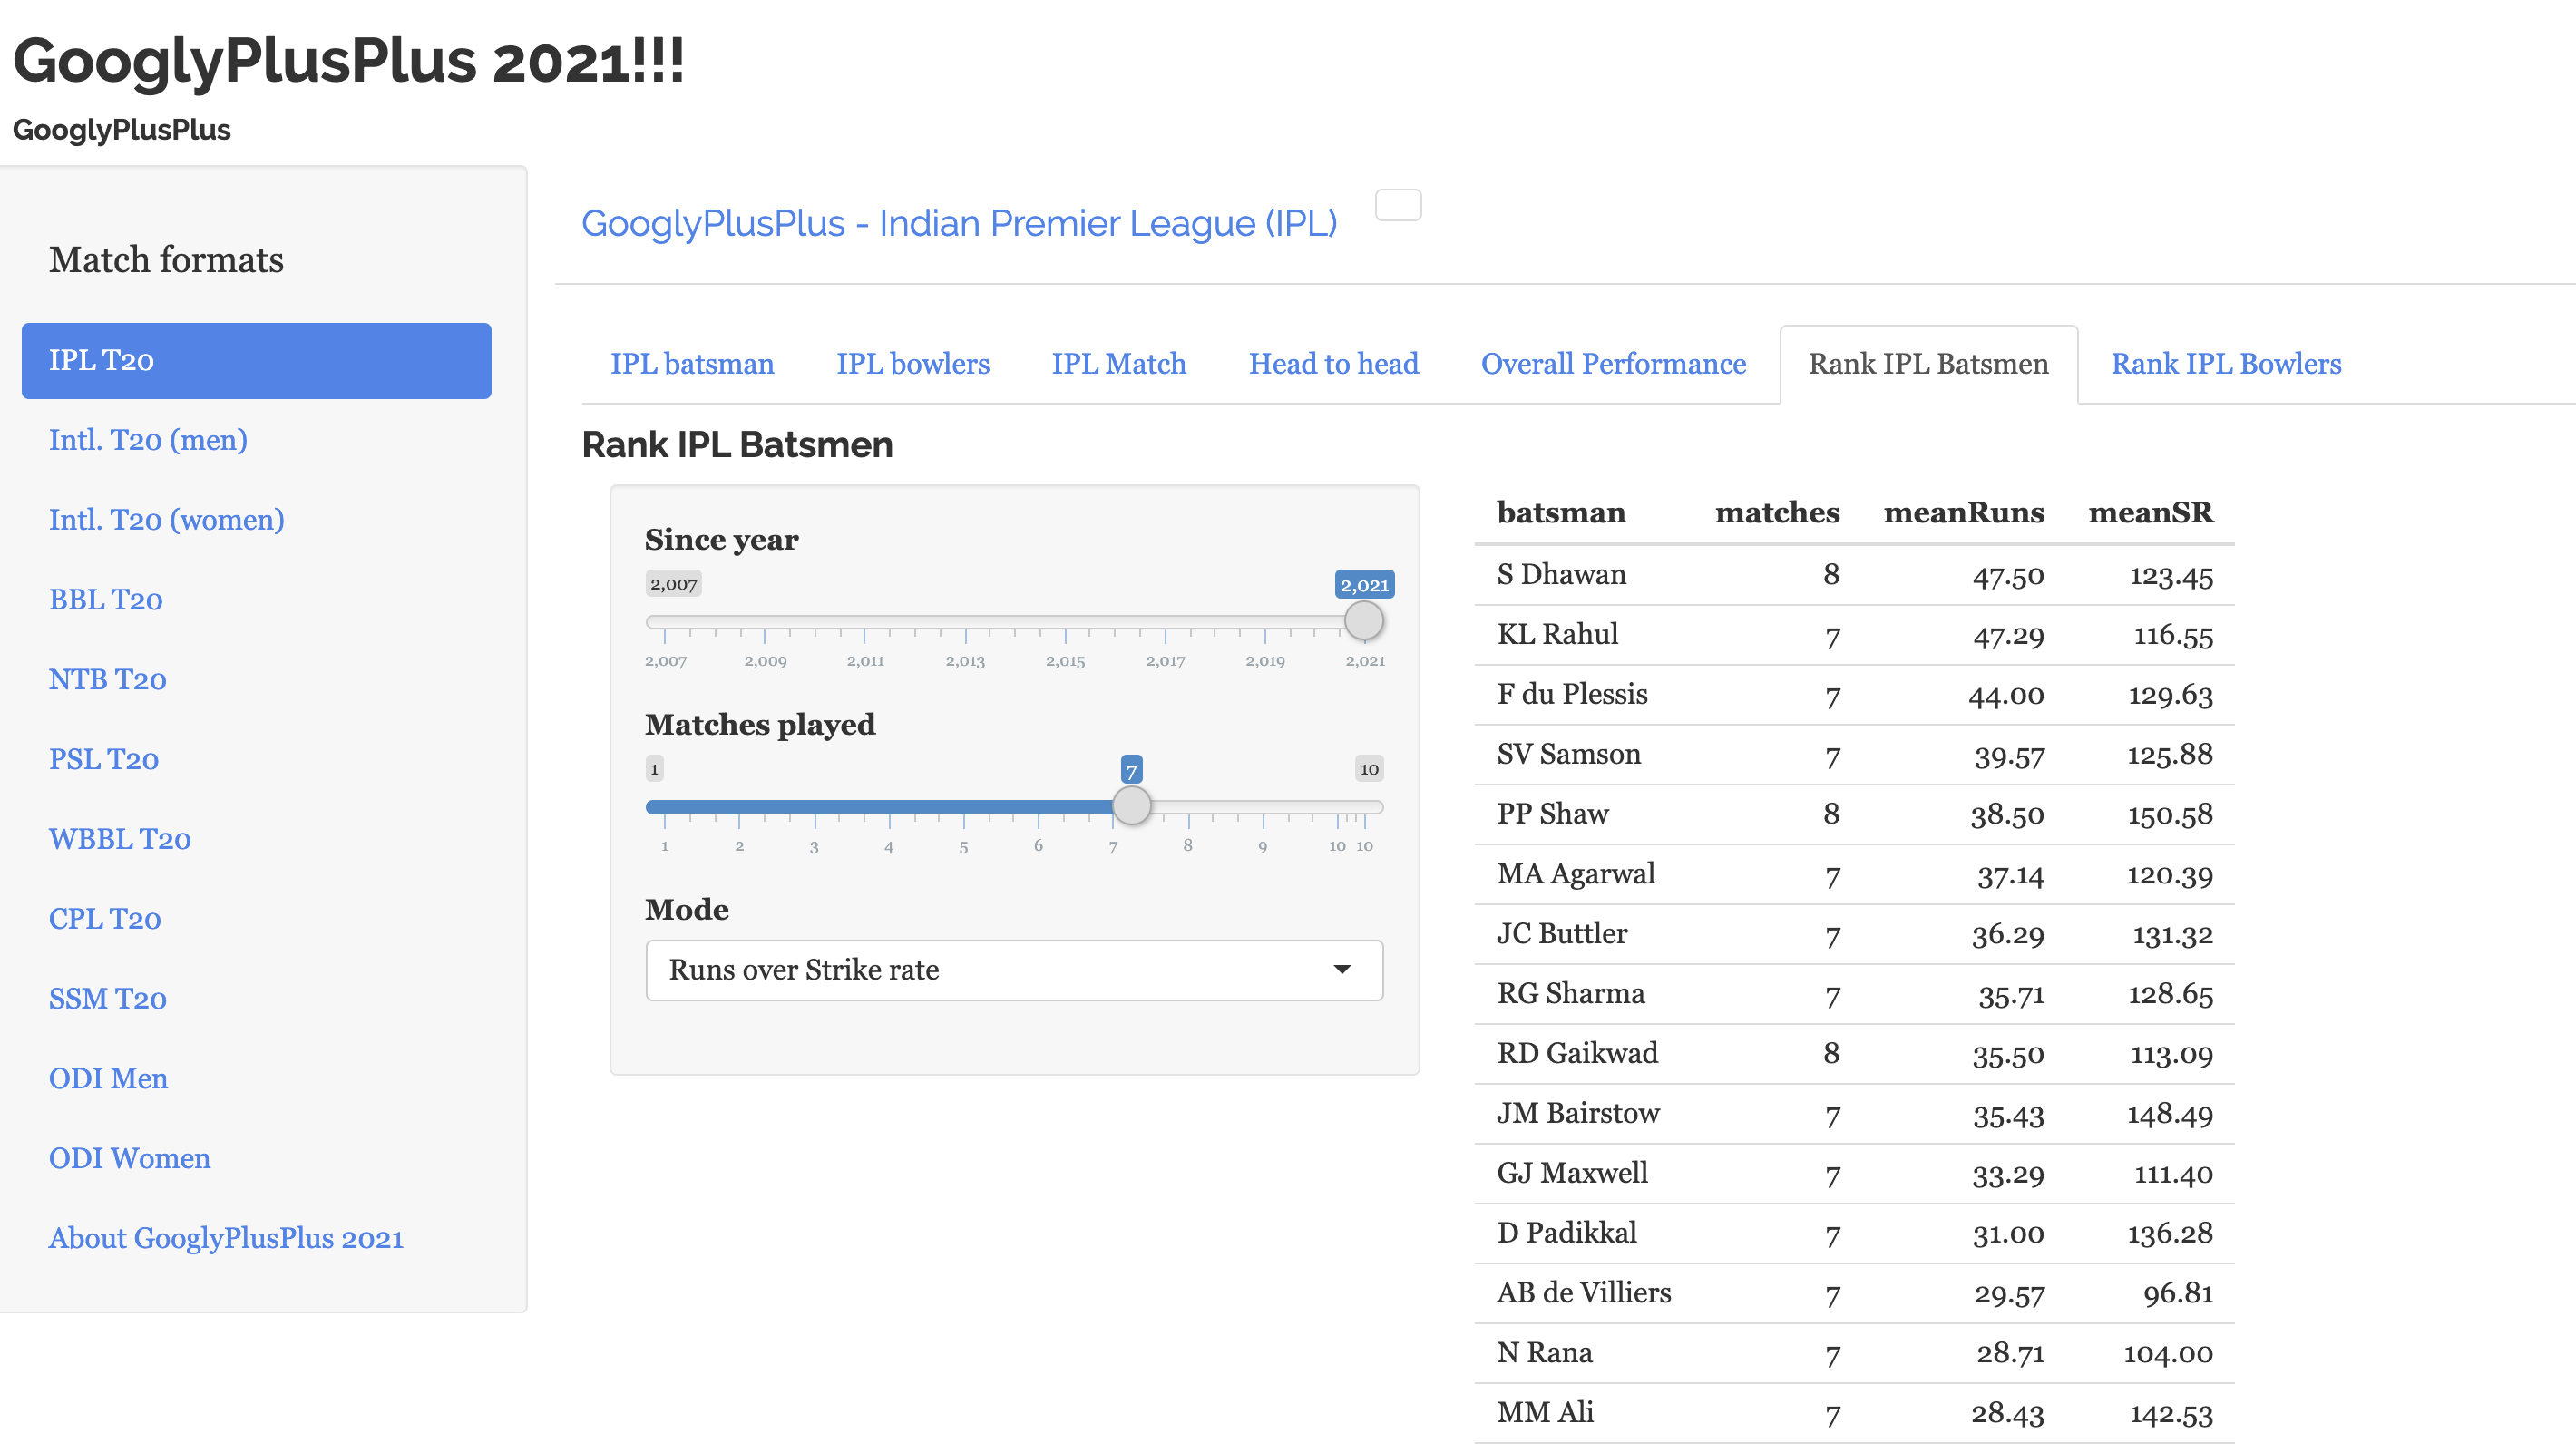
Task: Open the Mode dropdown arrow
Action: pos(1342,969)
